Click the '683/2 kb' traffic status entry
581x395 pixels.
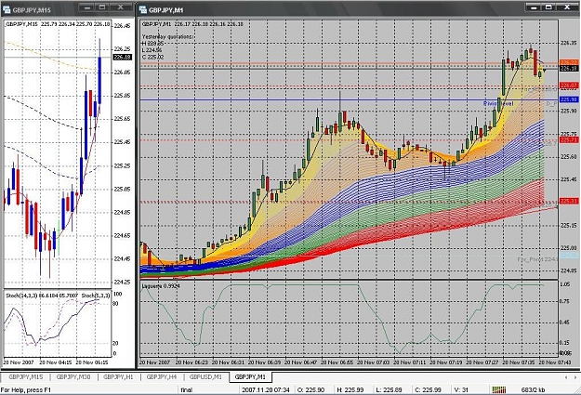533,389
